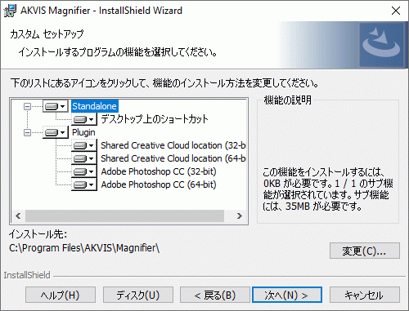Select the Standalone feature label
This screenshot has height=311, width=409.
94,106
